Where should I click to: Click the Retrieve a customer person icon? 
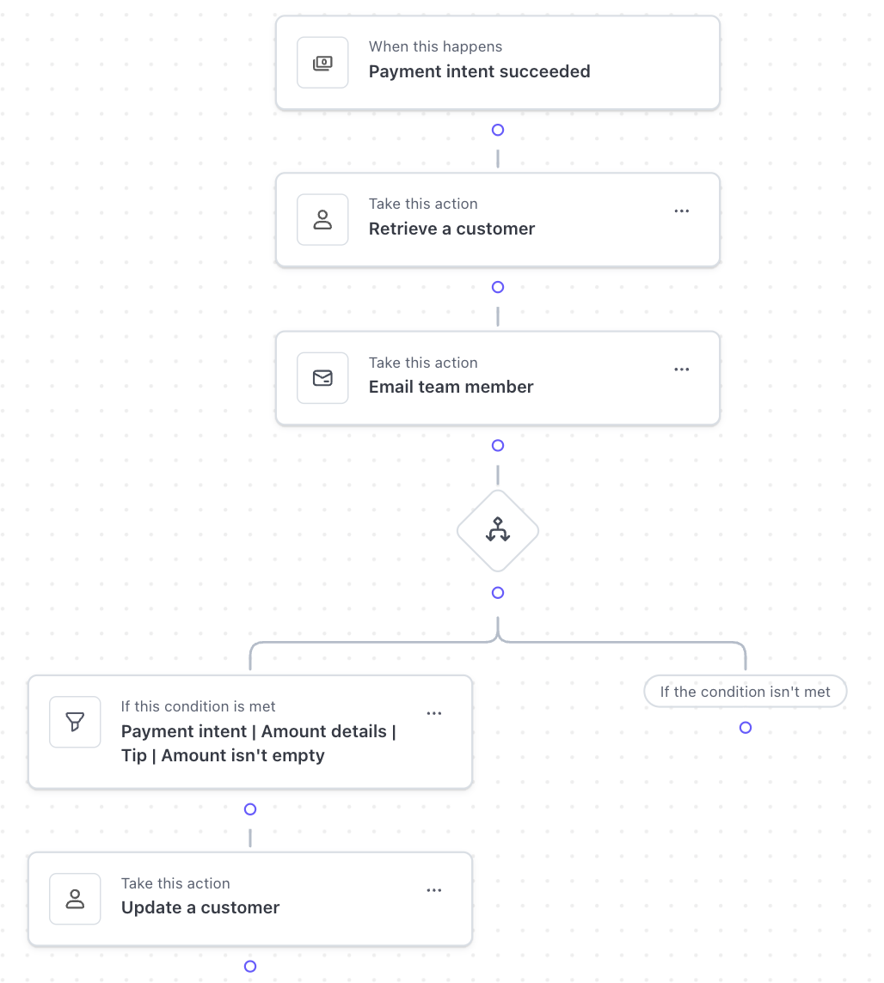[322, 220]
